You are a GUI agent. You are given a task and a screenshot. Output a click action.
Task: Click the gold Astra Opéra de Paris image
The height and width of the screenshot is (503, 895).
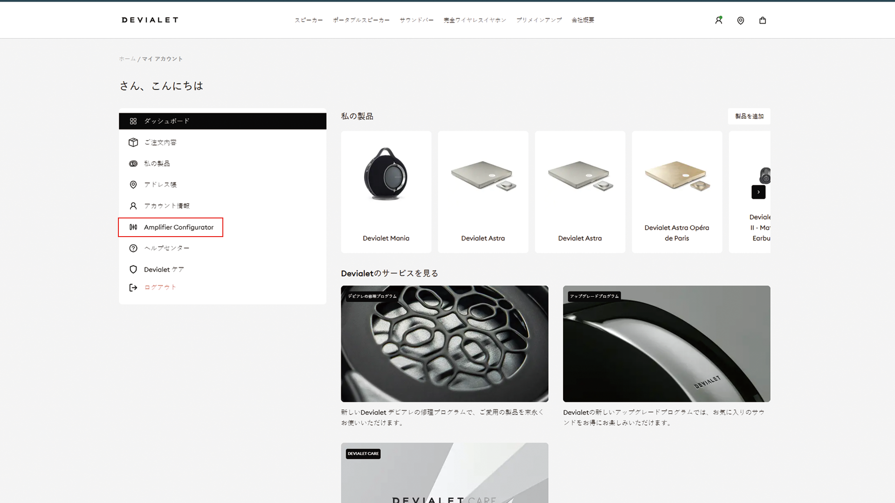point(677,176)
